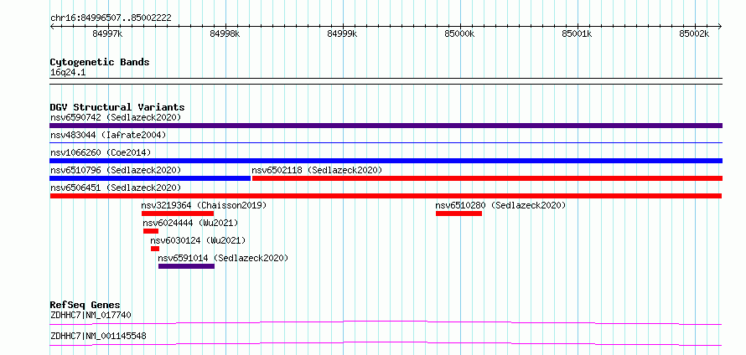Click the ZDHHC7 NM_001145548 magenta transcript line
This screenshot has width=746, height=355.
tap(386, 343)
